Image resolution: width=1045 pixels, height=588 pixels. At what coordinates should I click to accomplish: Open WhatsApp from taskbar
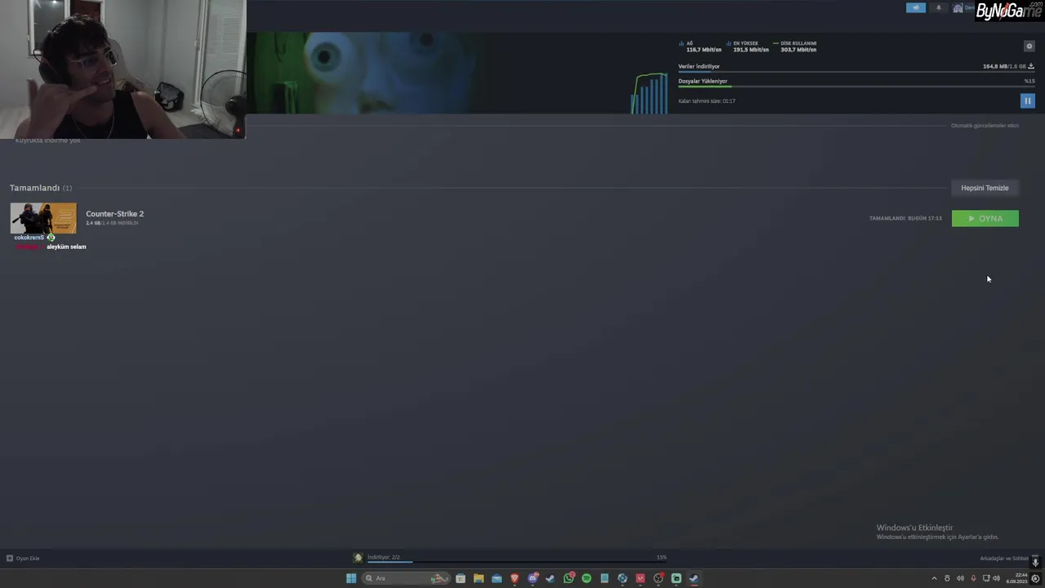pyautogui.click(x=568, y=578)
